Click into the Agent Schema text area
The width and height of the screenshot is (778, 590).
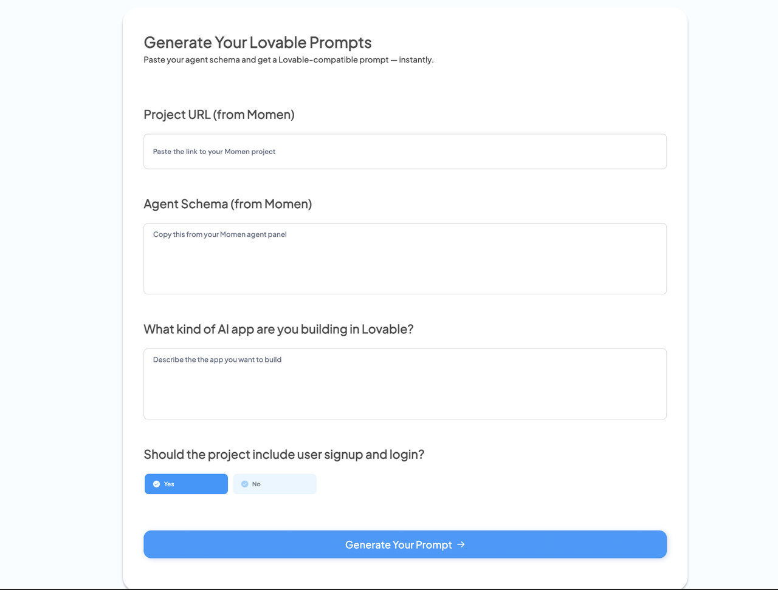[x=405, y=259]
